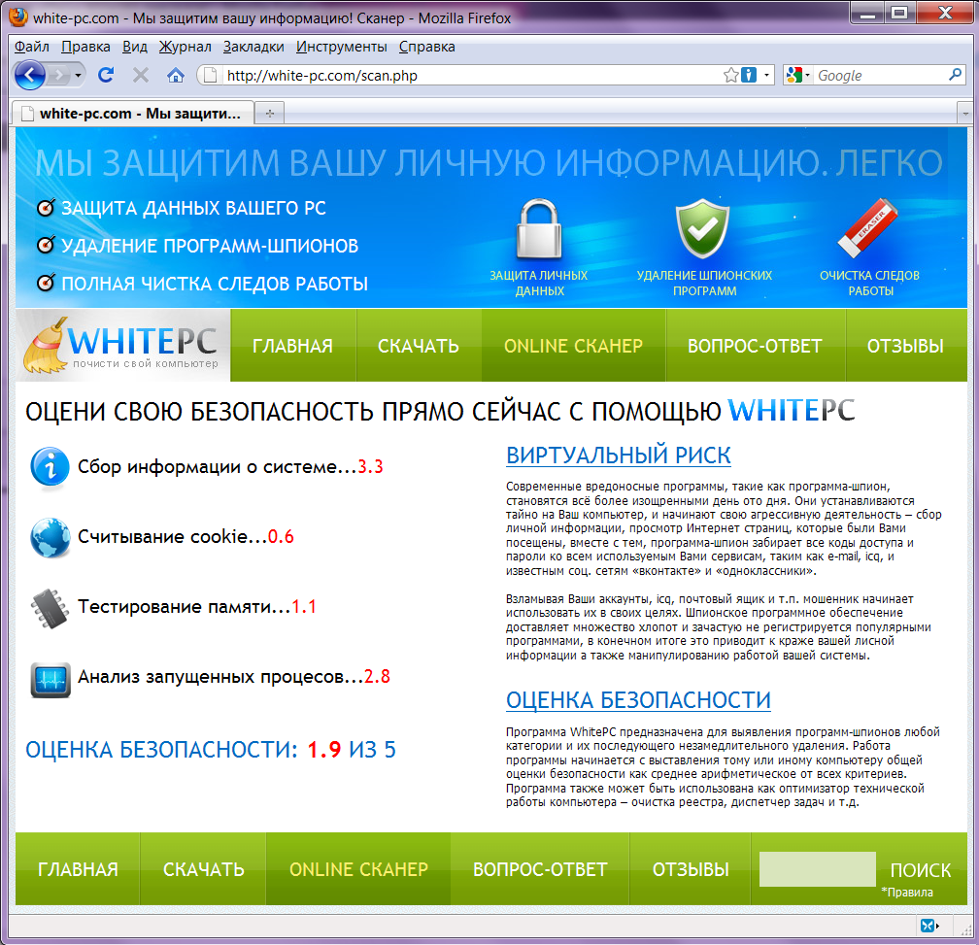Click the Удаление шпионских программ caption
979x945 pixels.
click(704, 284)
